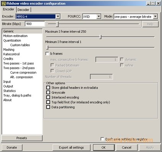This screenshot has height=152, width=162.
Task: Click the Minimum I frame interval slider handle
Action: click(47, 47)
